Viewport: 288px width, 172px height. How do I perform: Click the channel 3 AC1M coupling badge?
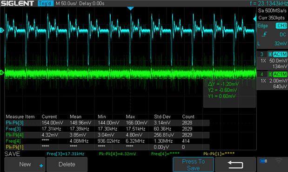(280, 54)
